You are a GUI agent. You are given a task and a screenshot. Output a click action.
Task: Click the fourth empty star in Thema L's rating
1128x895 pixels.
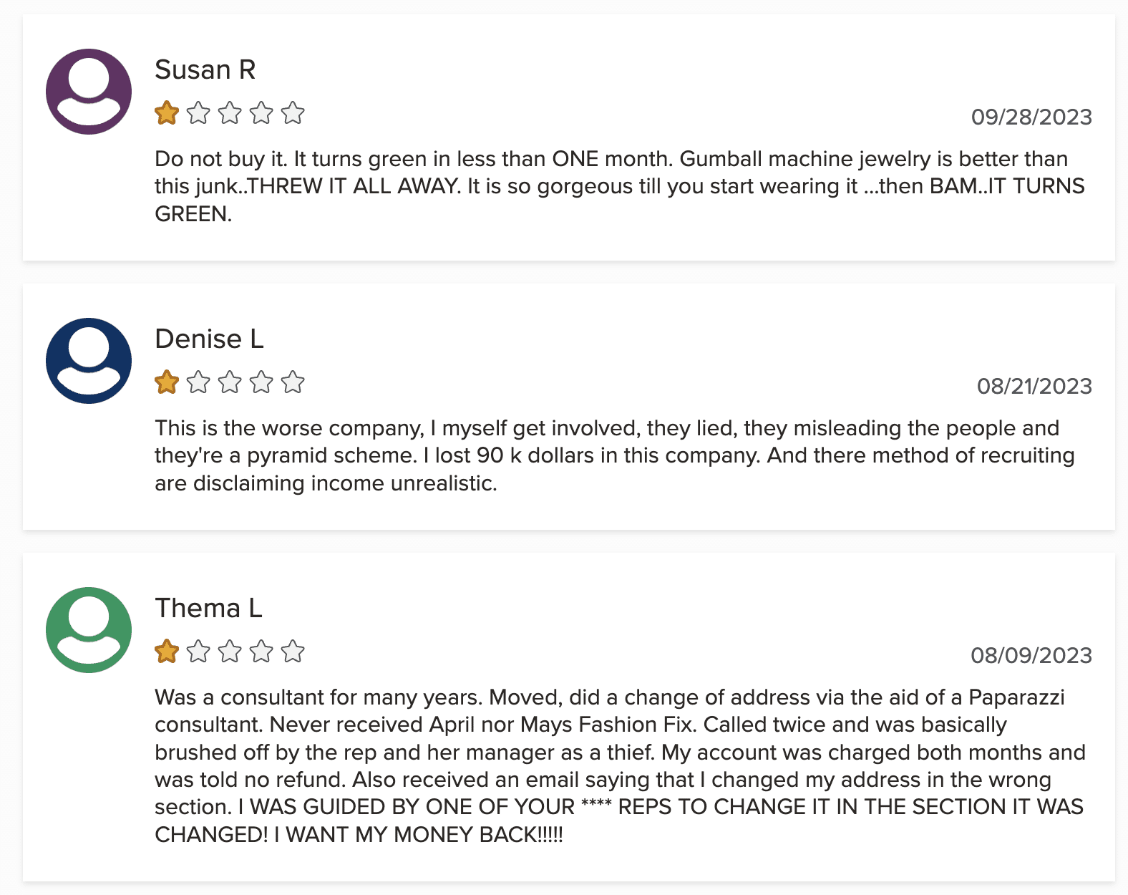coord(261,652)
